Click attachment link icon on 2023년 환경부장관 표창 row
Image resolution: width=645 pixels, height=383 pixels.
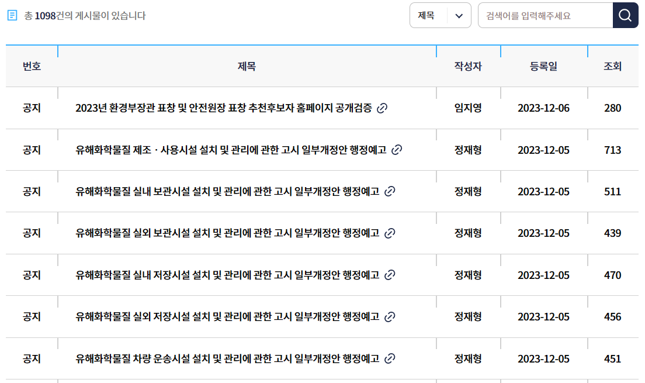(x=382, y=108)
